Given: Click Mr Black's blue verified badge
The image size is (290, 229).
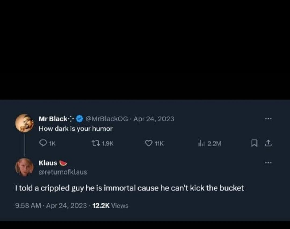Looking at the screenshot, I should pos(79,119).
